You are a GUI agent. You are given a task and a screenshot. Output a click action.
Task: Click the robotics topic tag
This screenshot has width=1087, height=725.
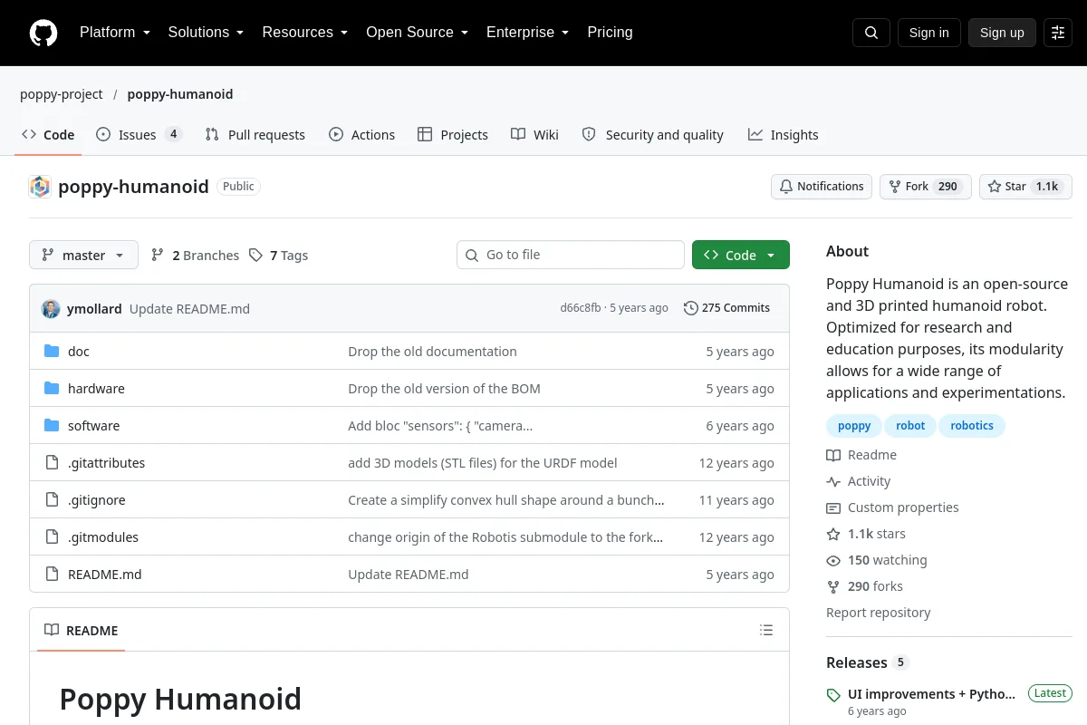pyautogui.click(x=972, y=426)
